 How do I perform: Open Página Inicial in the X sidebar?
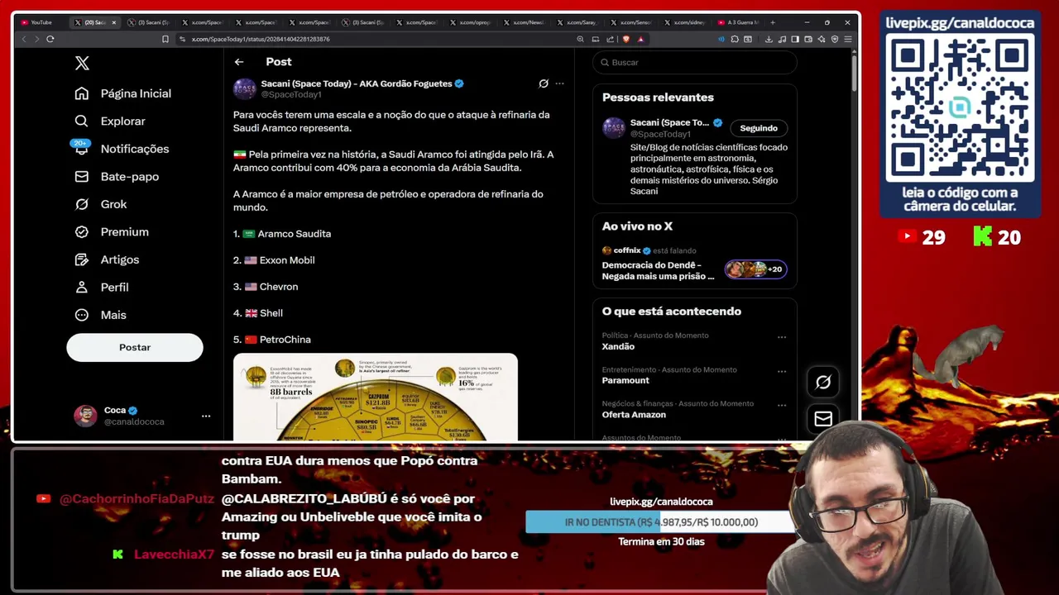[122, 93]
